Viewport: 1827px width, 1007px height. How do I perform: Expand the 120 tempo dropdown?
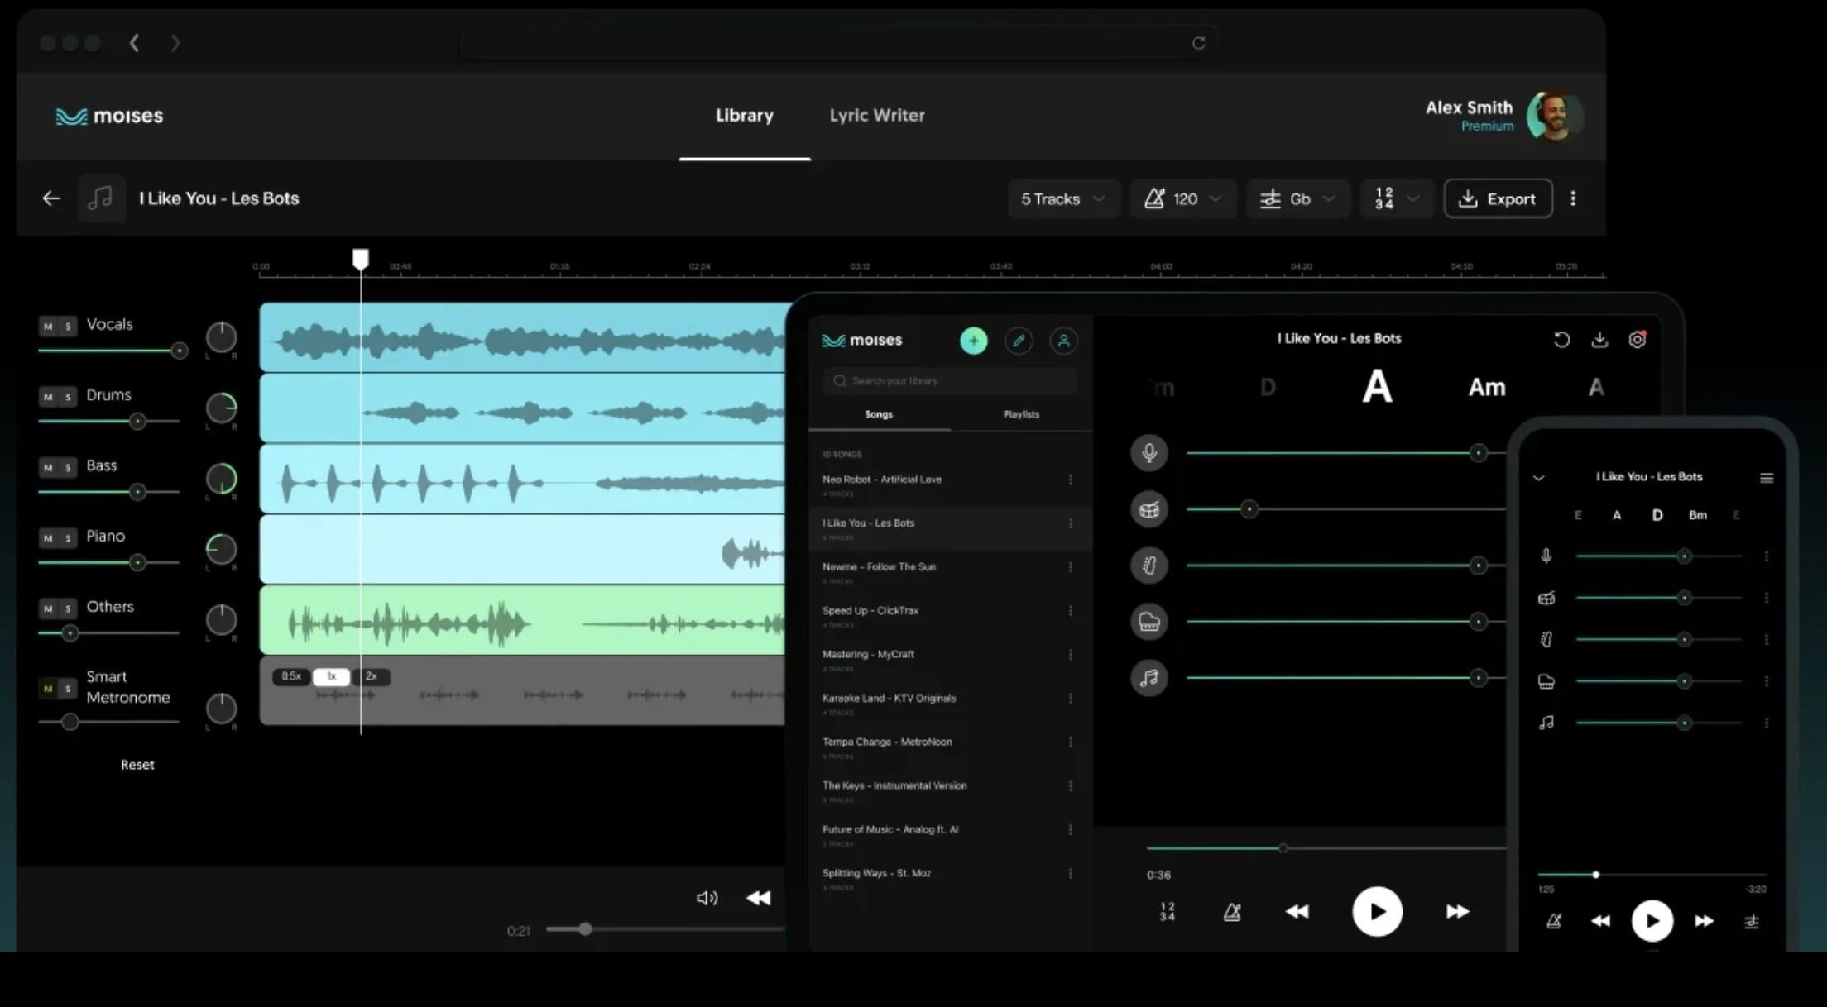(x=1183, y=199)
